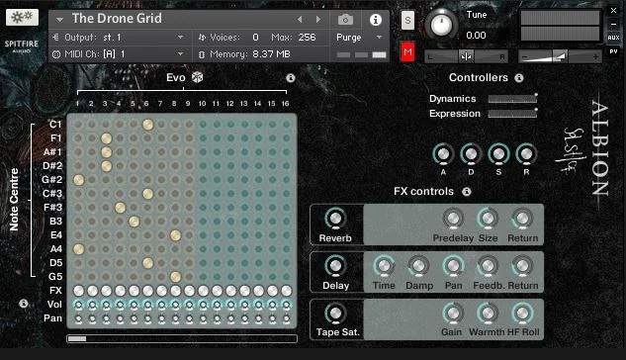Open the camera snapshot icon

345,20
